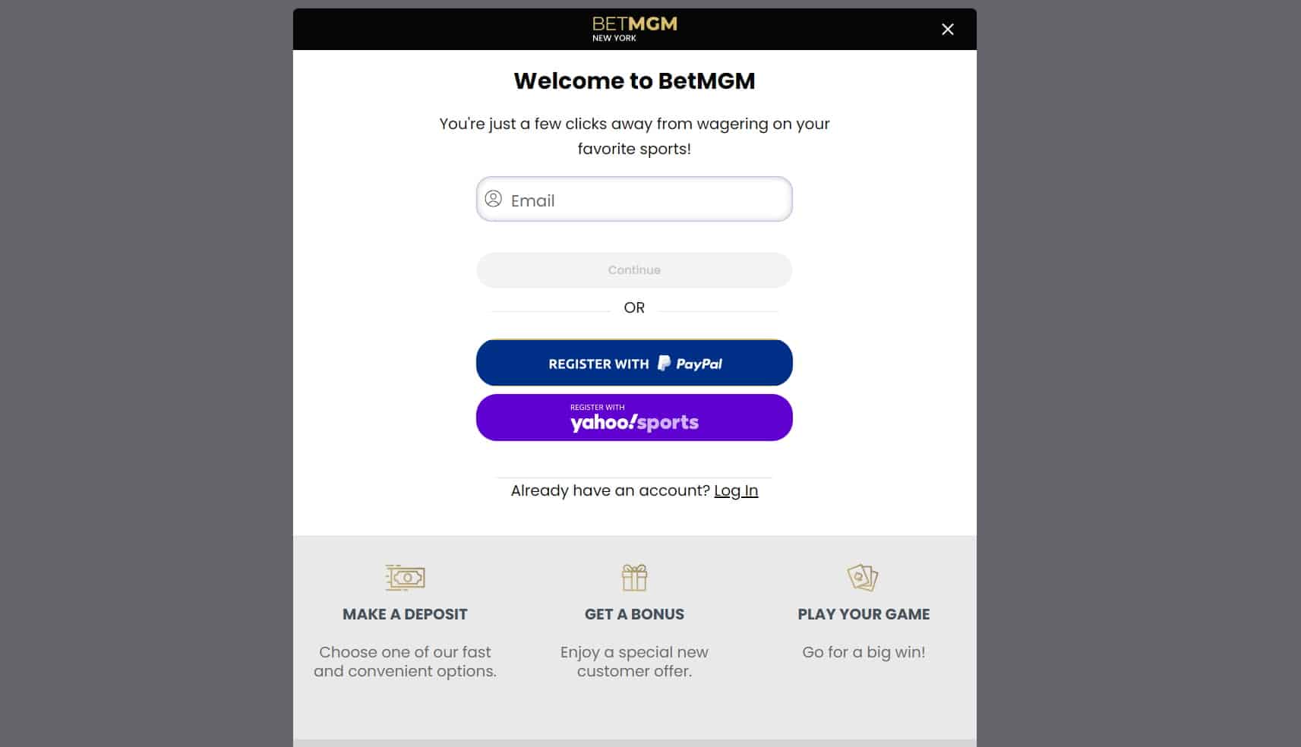Register with Yahoo Sports
Screen dimensions: 1301x747
(x=634, y=418)
